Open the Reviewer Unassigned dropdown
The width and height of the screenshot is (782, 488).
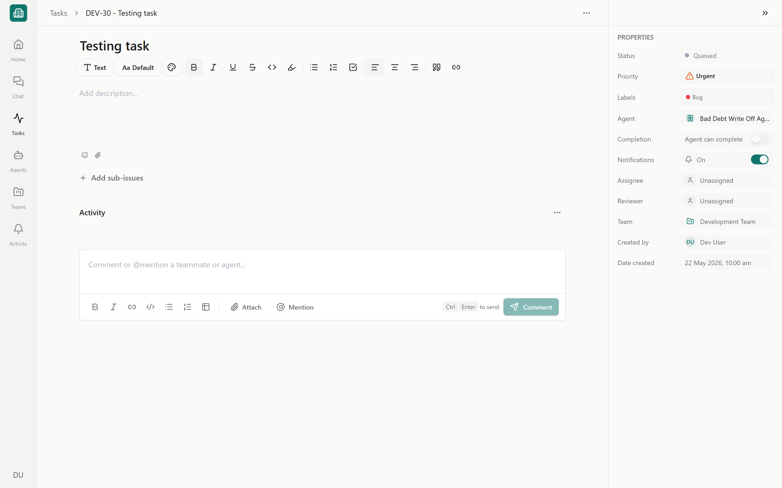pyautogui.click(x=727, y=201)
